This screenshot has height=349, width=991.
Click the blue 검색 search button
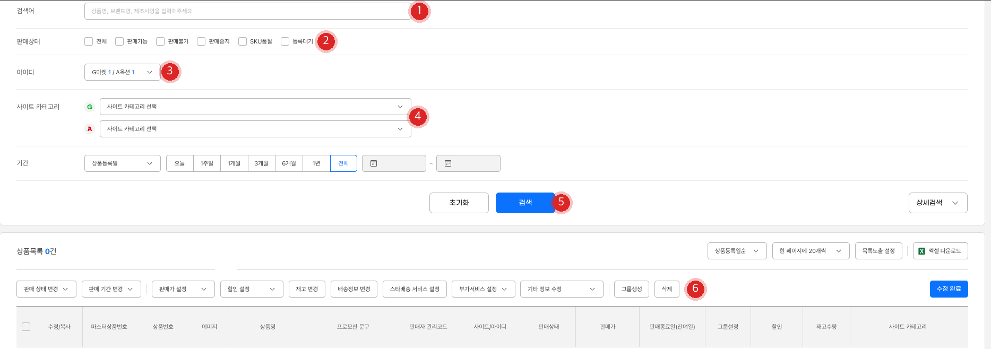525,203
